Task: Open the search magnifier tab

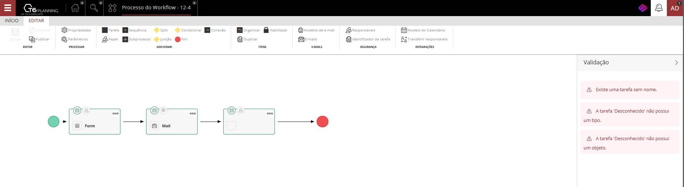Action: pyautogui.click(x=94, y=8)
